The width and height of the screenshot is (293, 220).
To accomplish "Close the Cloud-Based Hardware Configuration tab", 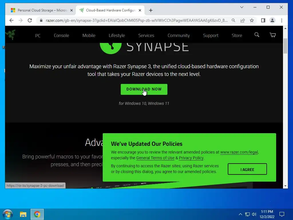I will 140,10.
